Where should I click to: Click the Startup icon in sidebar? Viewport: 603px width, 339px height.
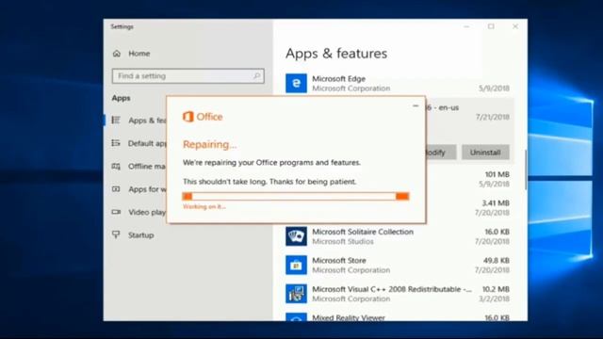pyautogui.click(x=116, y=234)
